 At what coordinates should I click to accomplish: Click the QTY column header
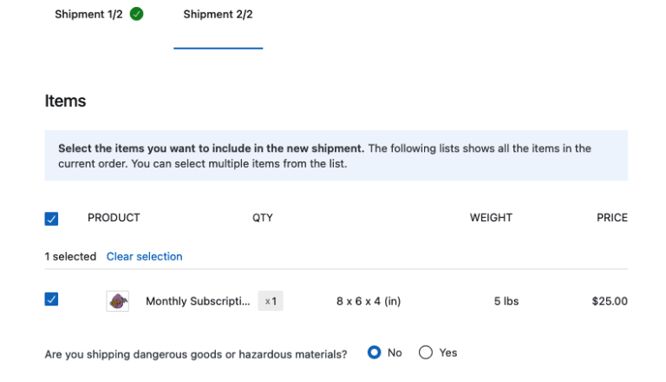(262, 218)
